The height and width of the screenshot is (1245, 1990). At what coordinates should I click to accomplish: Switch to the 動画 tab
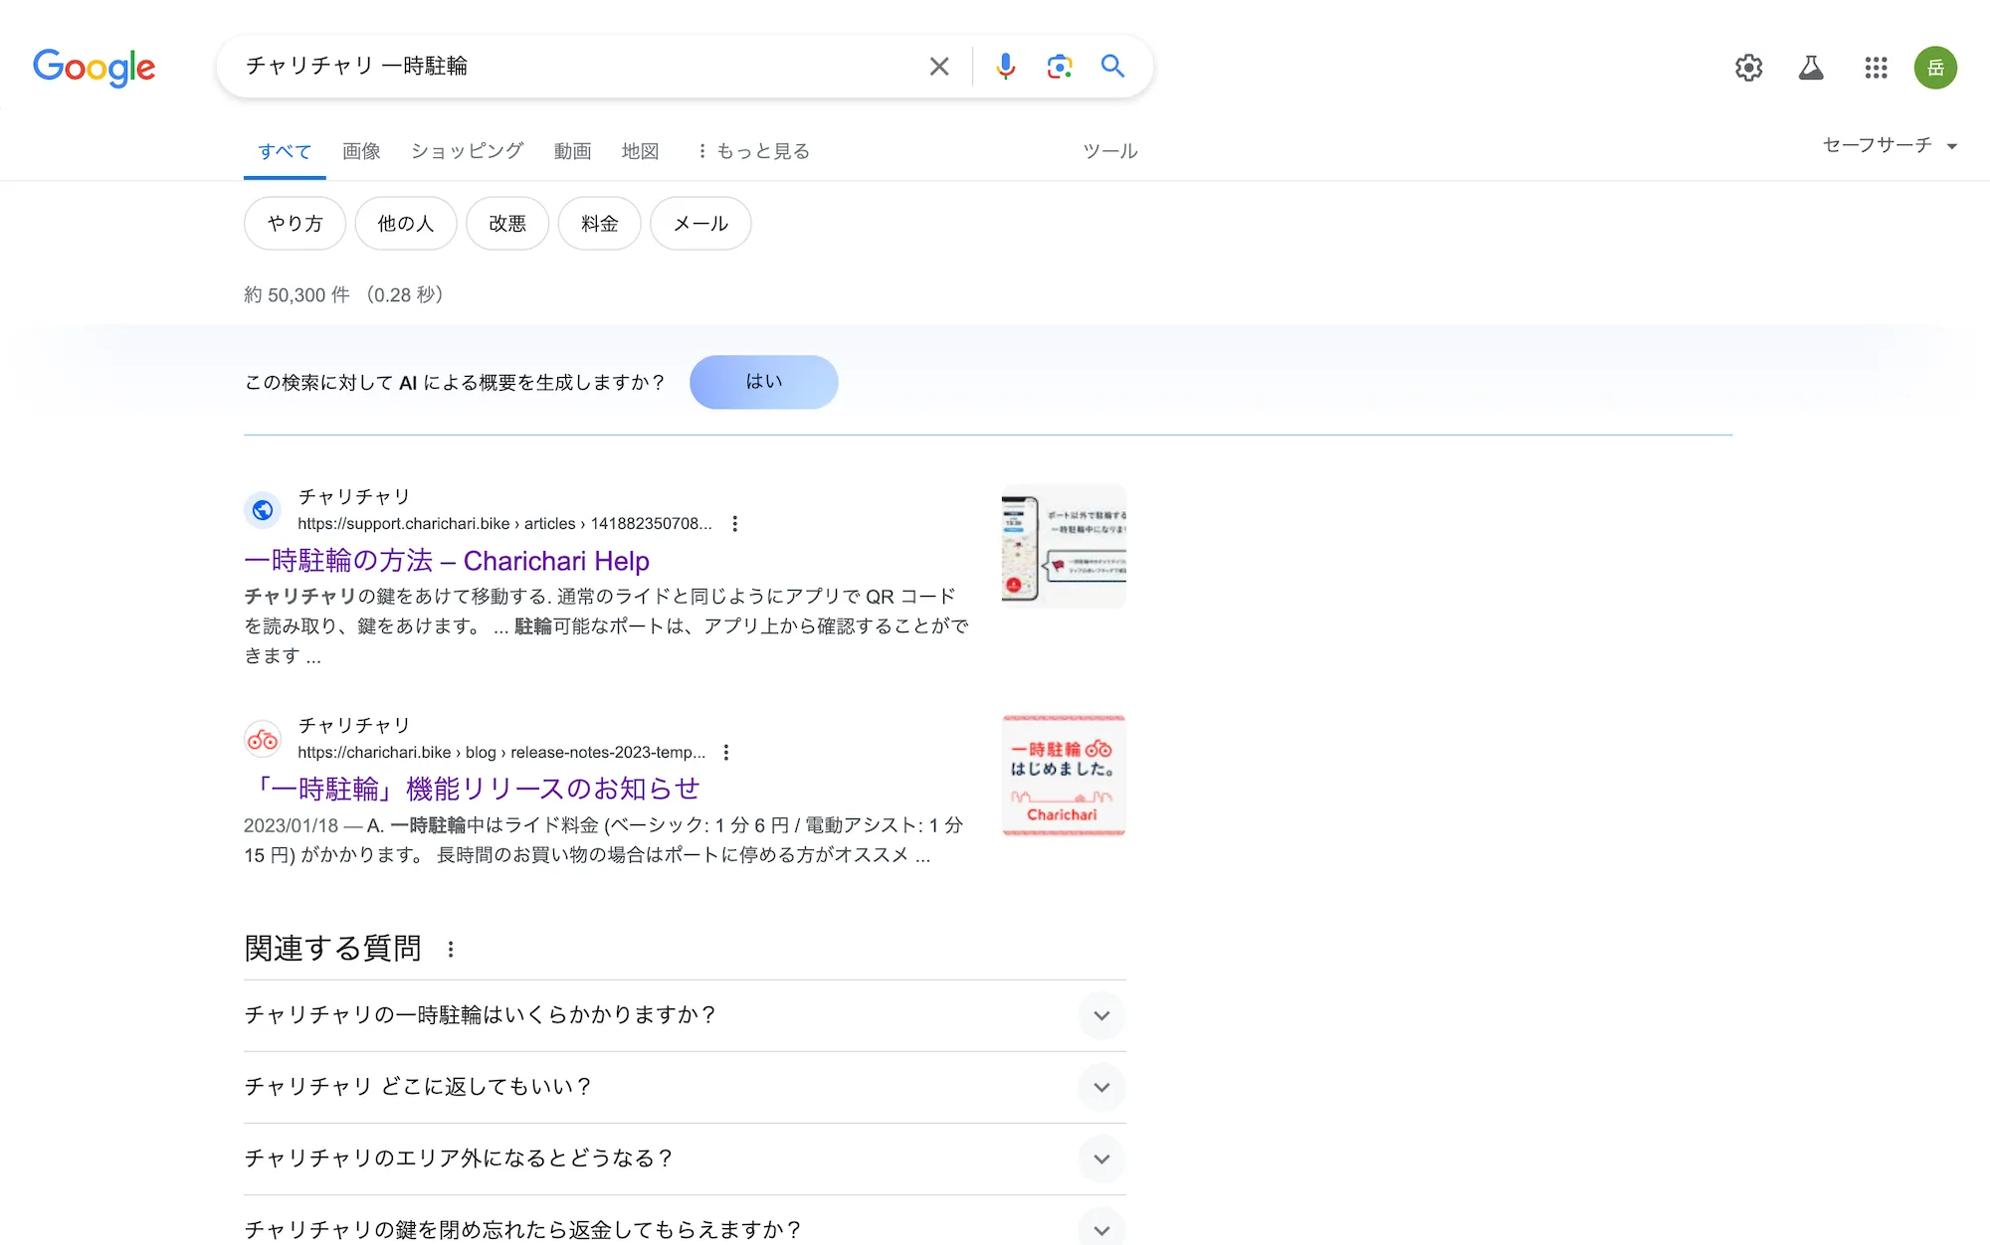point(572,151)
